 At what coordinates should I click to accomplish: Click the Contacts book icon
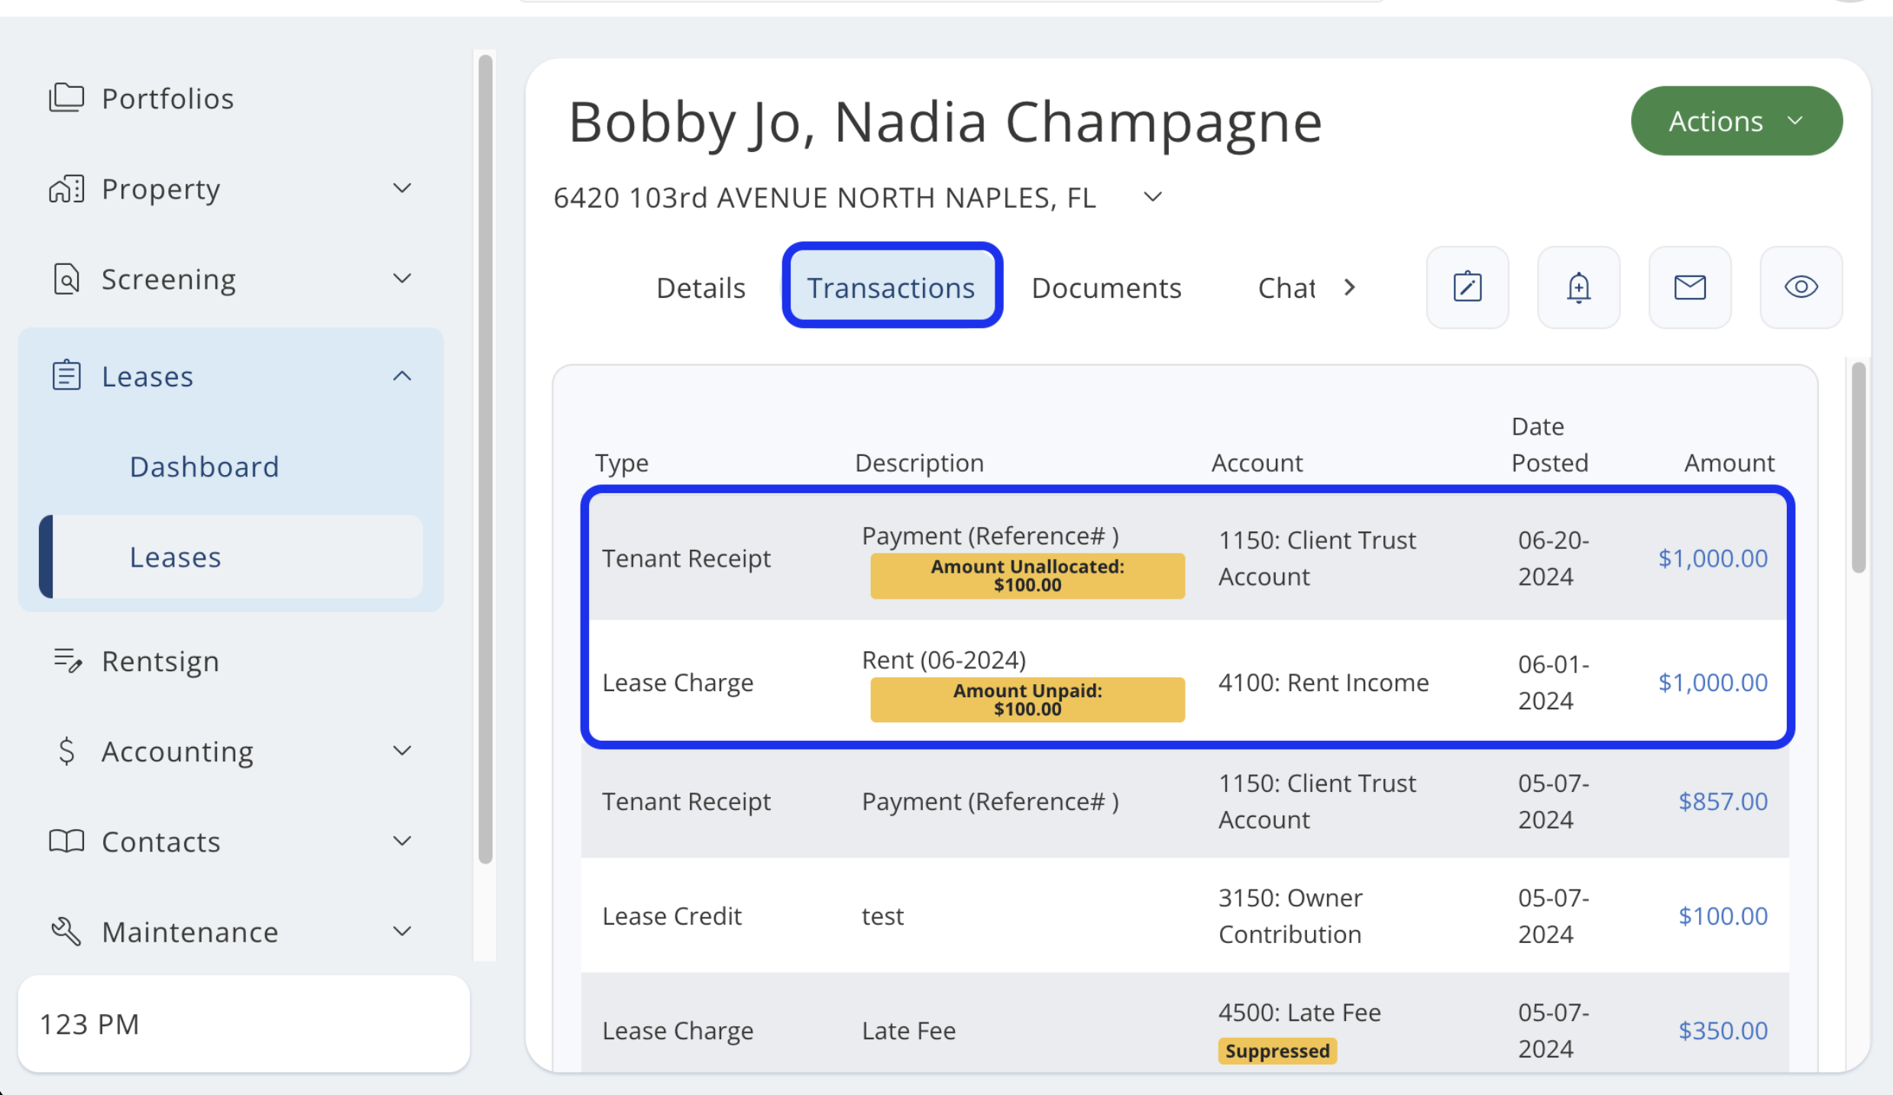(66, 841)
